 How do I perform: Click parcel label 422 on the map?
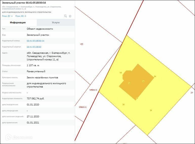(x=82, y=44)
